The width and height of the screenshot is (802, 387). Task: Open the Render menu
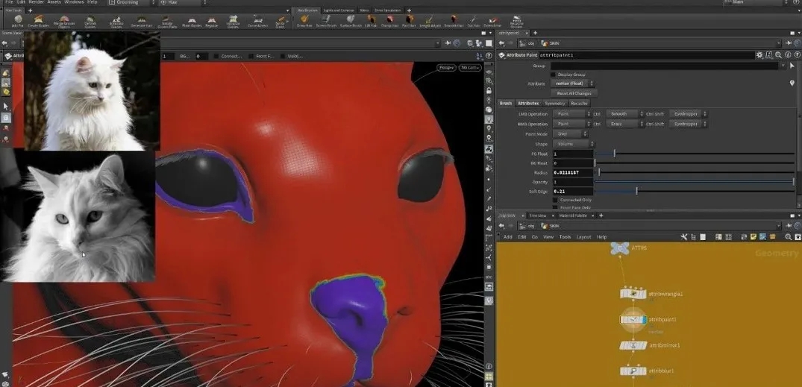click(36, 2)
